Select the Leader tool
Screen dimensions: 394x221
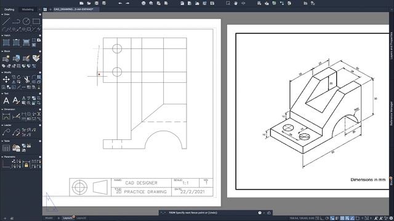coord(6,132)
